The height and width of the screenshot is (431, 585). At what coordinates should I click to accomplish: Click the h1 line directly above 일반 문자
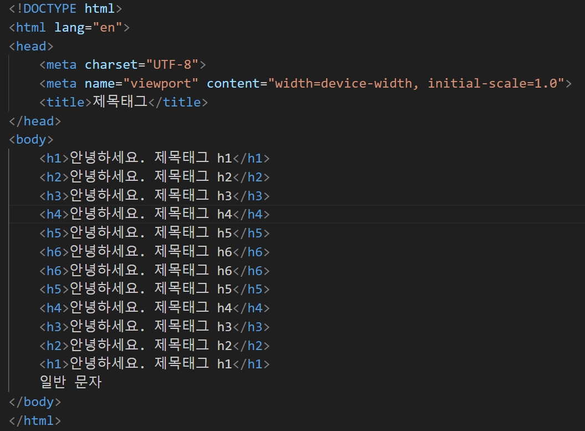[x=155, y=363]
